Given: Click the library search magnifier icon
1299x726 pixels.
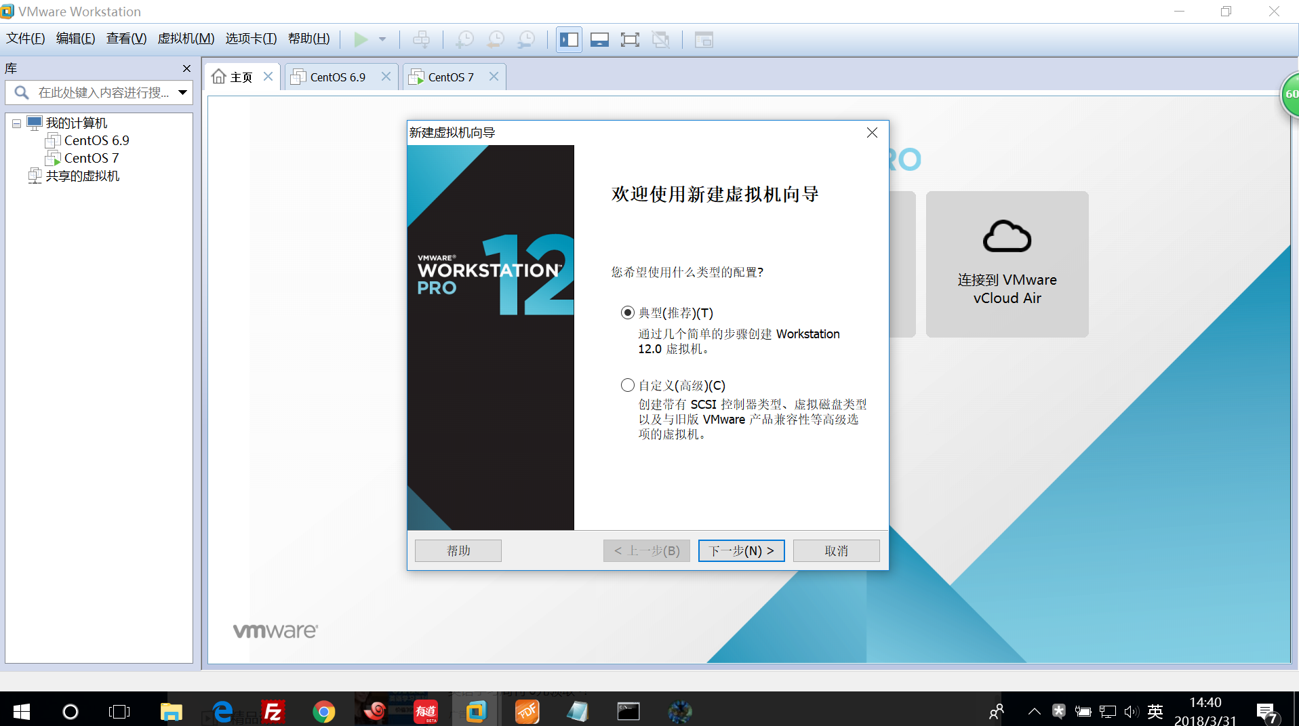Looking at the screenshot, I should click(21, 92).
